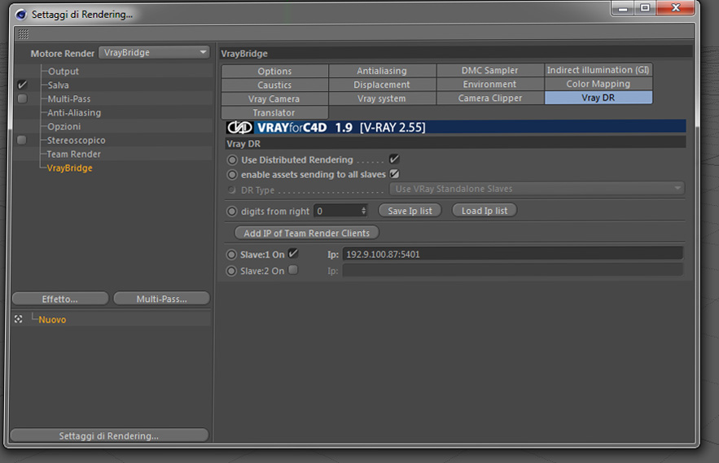Click the Slave:2 Ip address field
The width and height of the screenshot is (719, 463).
513,270
